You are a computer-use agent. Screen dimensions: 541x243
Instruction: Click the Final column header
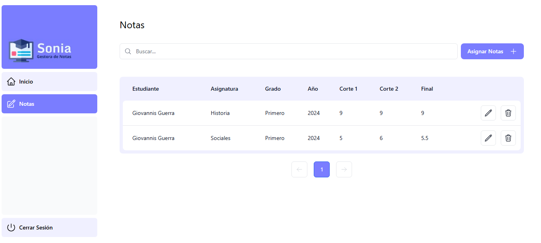pos(427,89)
